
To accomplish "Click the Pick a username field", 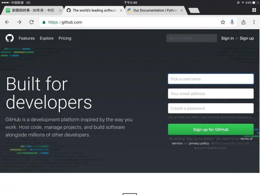I will 211,79.
